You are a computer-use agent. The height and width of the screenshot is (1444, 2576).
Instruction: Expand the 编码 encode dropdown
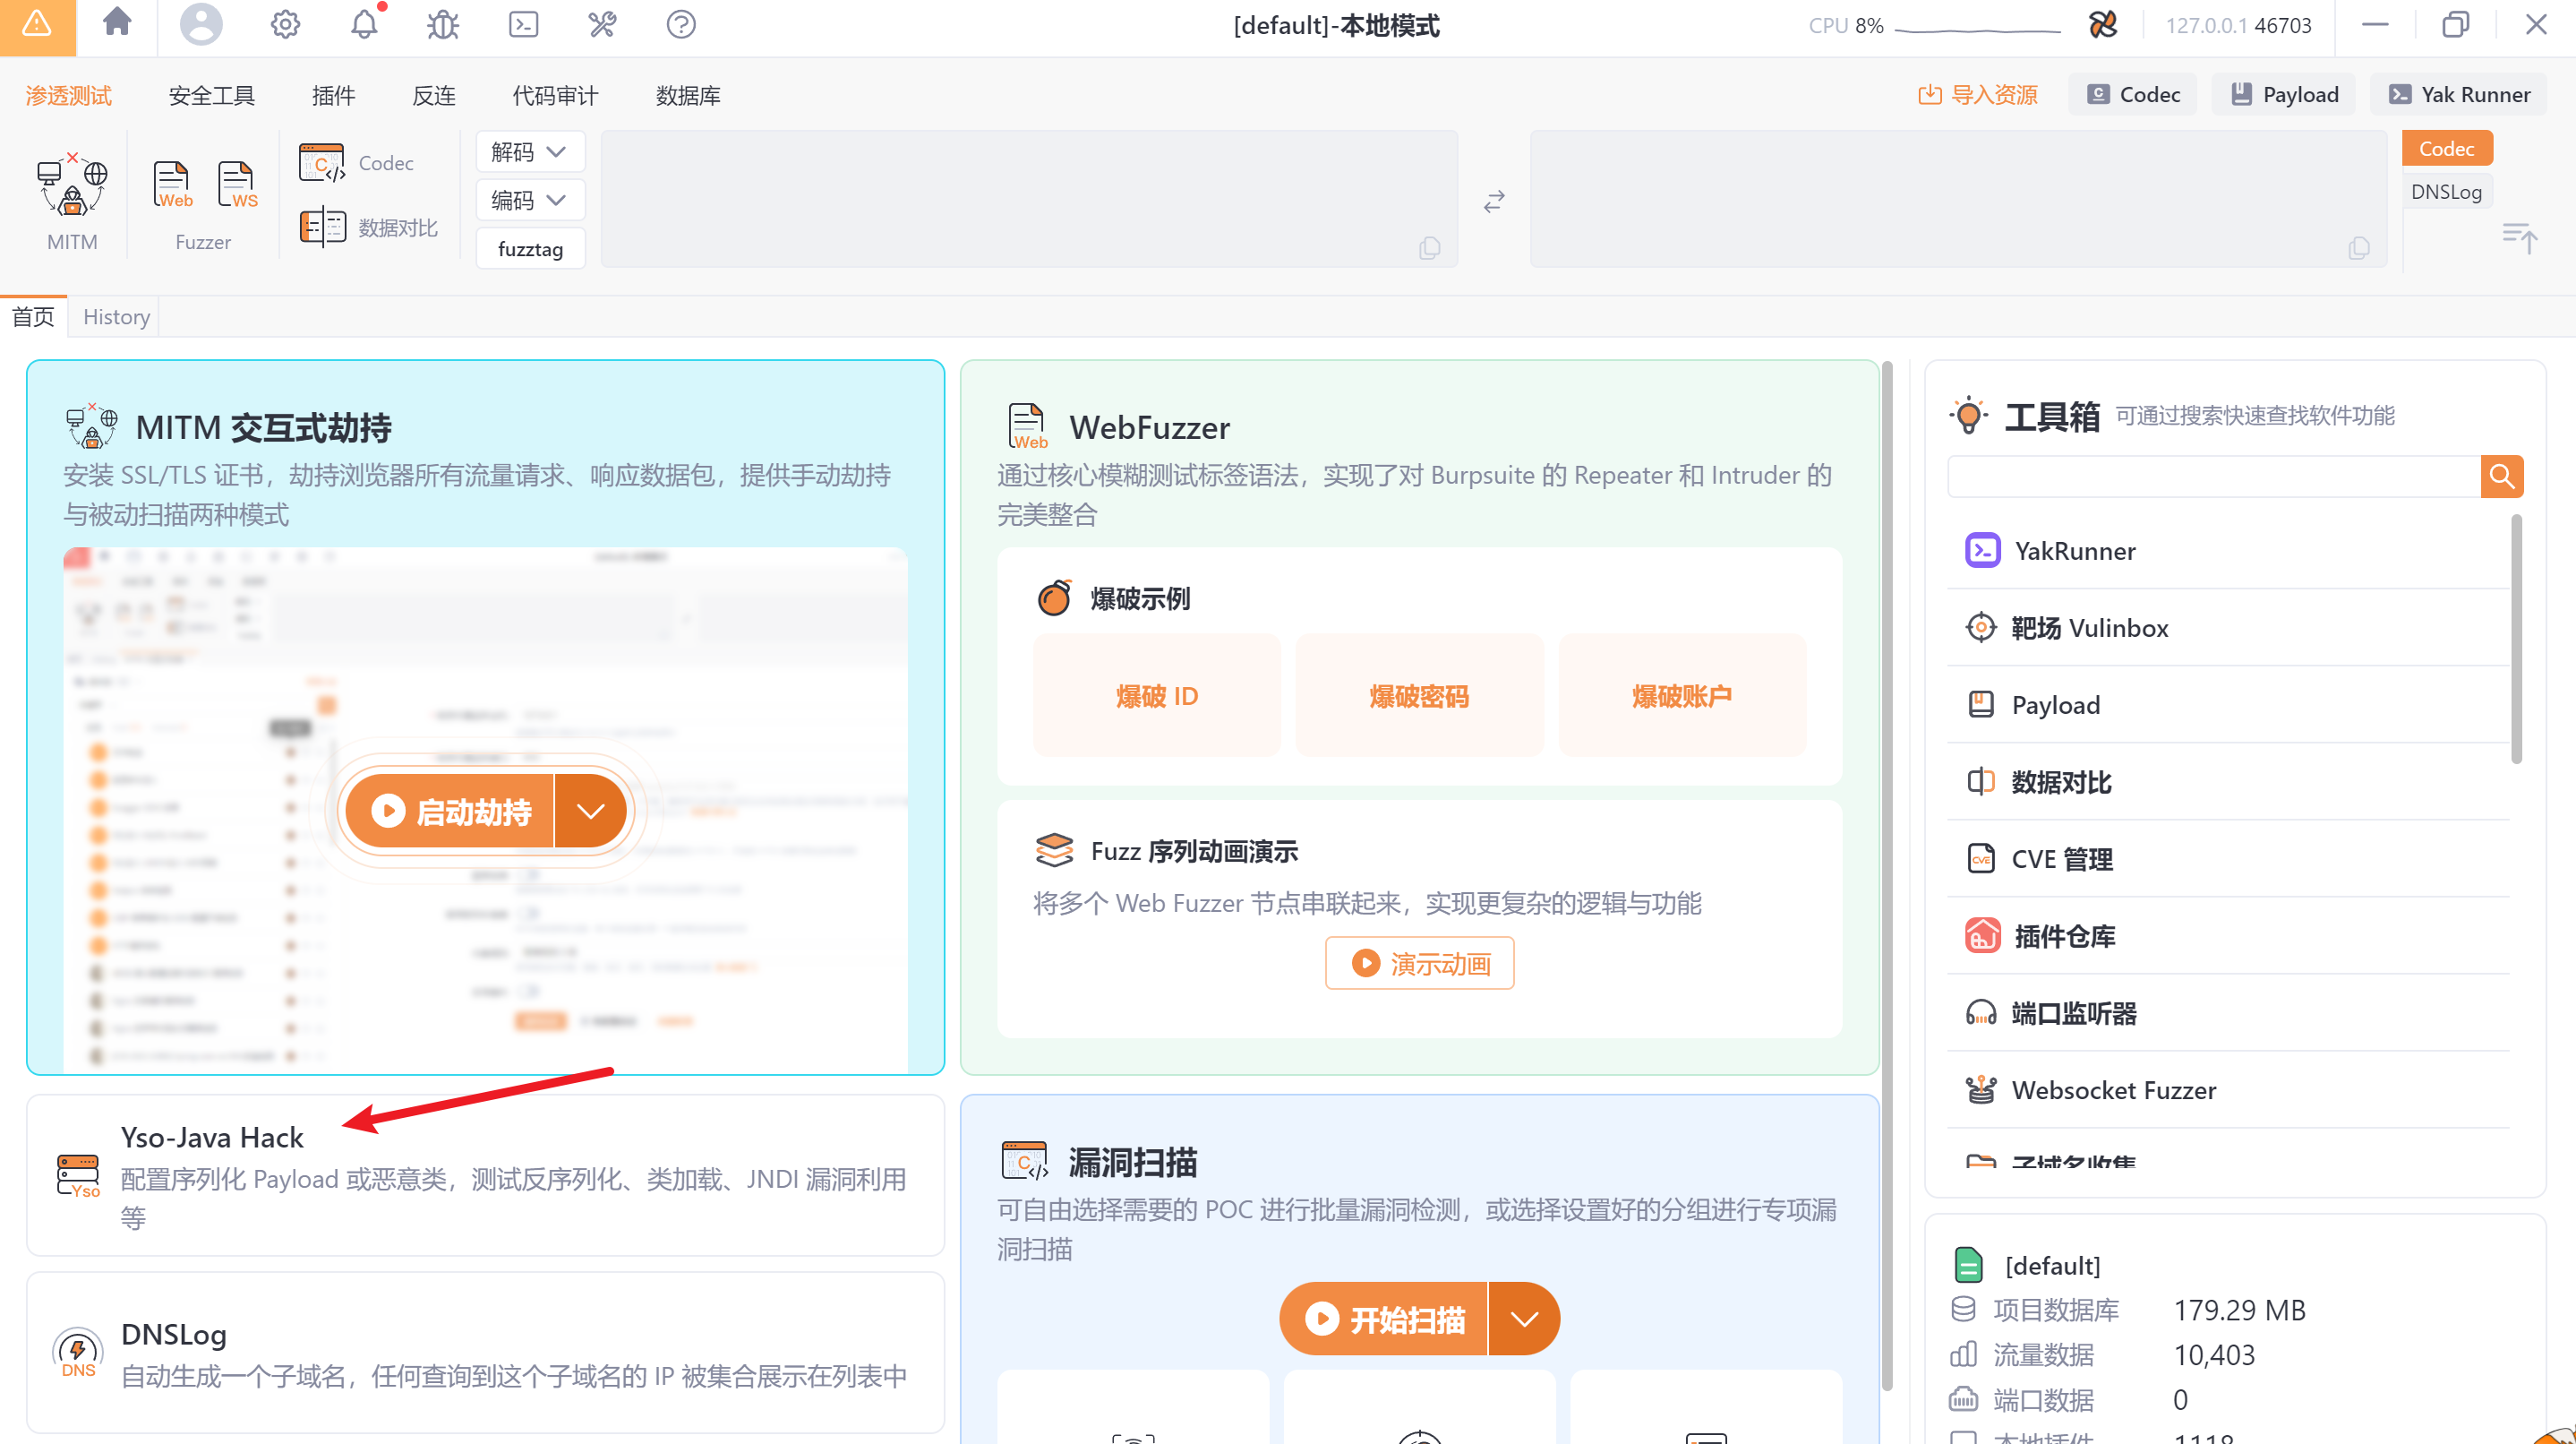[x=529, y=200]
